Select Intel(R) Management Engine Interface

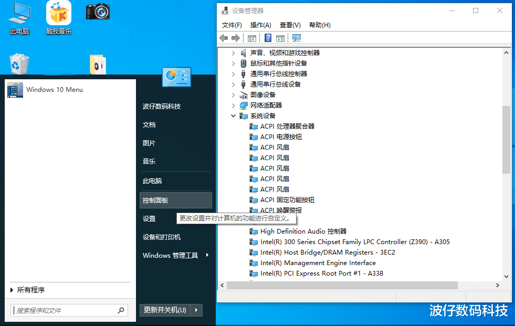tap(318, 263)
